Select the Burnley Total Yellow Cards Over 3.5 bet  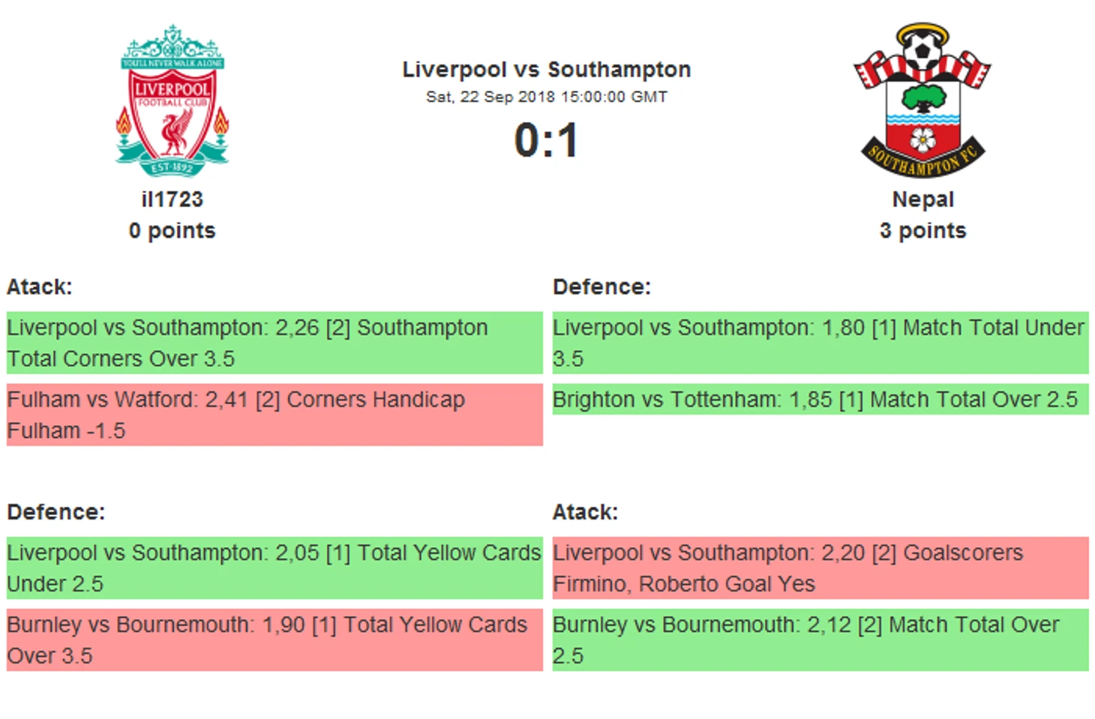274,640
